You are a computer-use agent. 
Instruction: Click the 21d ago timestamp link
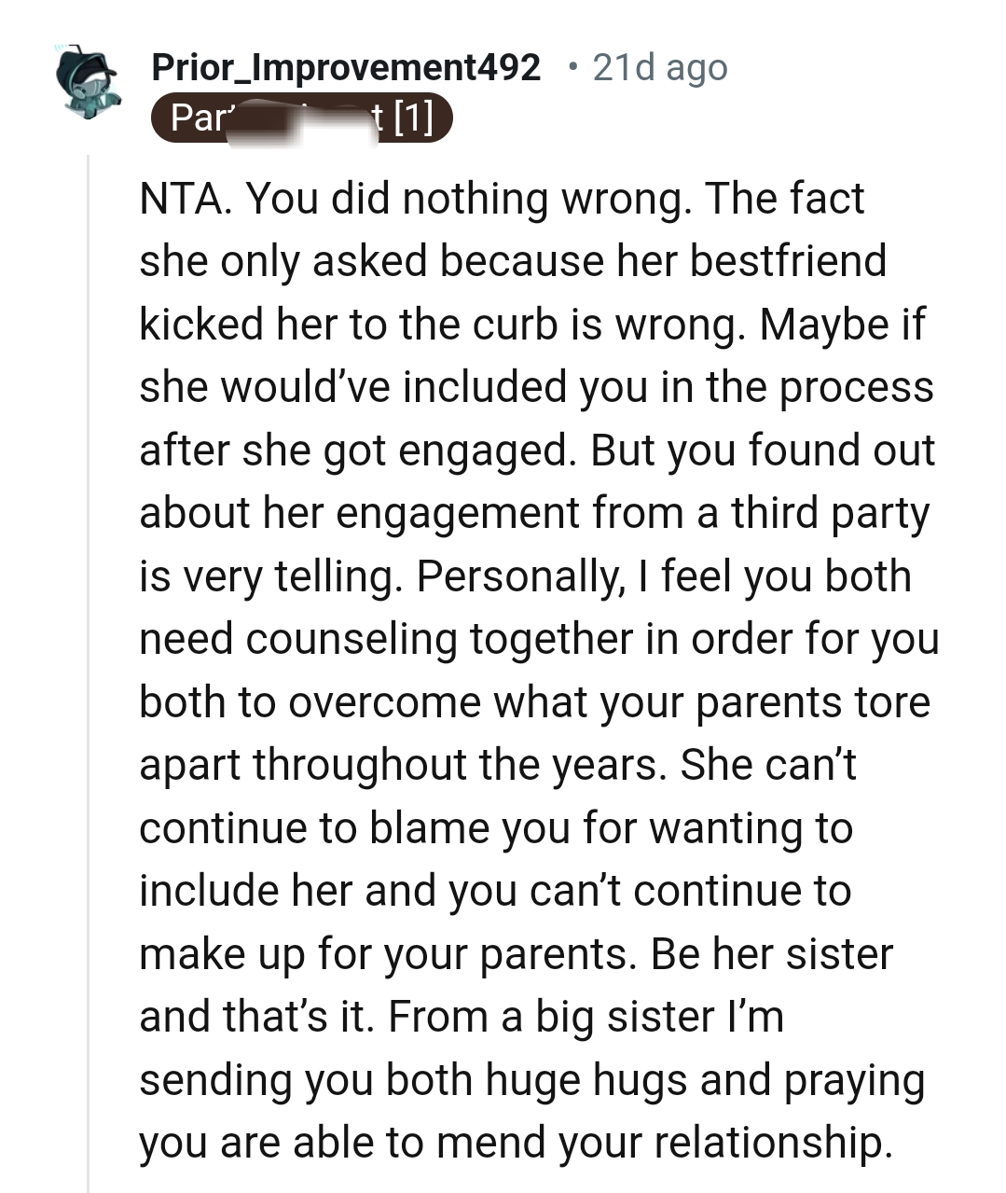657,66
